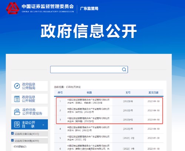Click the CSRC red logo emblem

click(x=13, y=8)
